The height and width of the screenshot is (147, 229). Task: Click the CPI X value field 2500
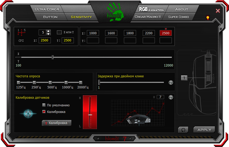click(44, 40)
